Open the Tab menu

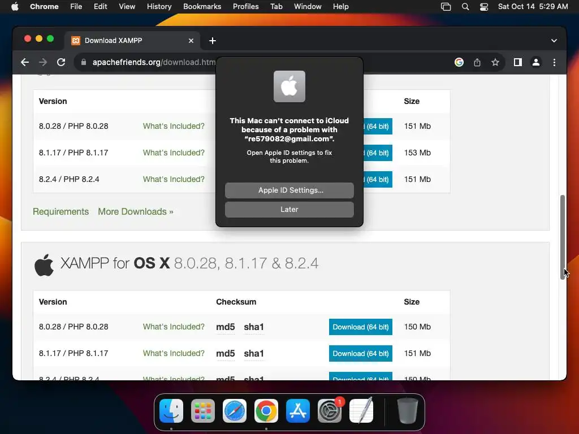[x=276, y=6]
